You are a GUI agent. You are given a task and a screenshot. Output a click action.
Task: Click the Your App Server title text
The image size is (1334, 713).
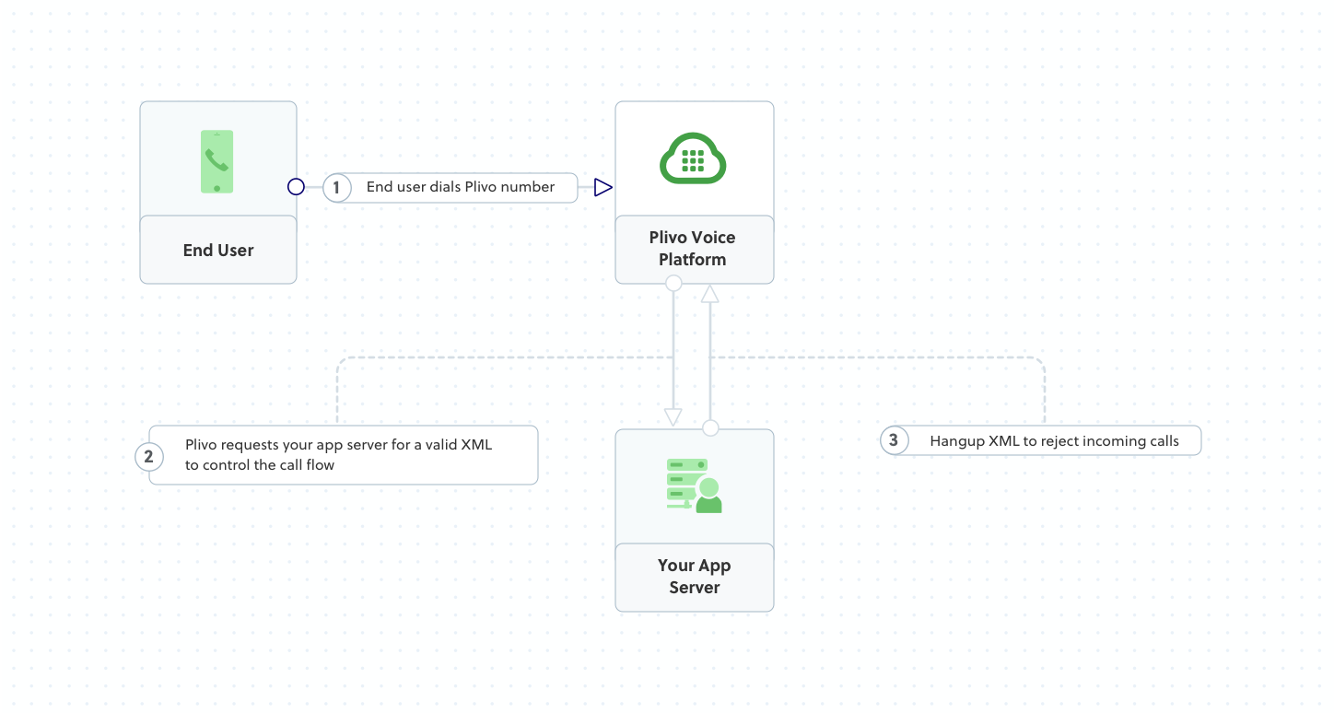(694, 577)
